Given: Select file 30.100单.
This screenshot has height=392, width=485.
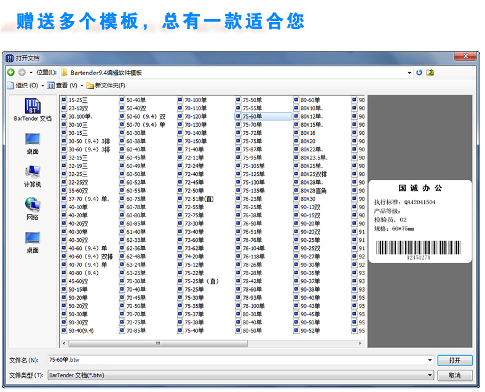Looking at the screenshot, I should tap(81, 116).
